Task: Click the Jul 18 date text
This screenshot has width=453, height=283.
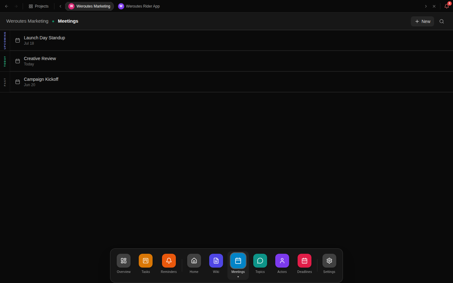Action: pyautogui.click(x=29, y=43)
